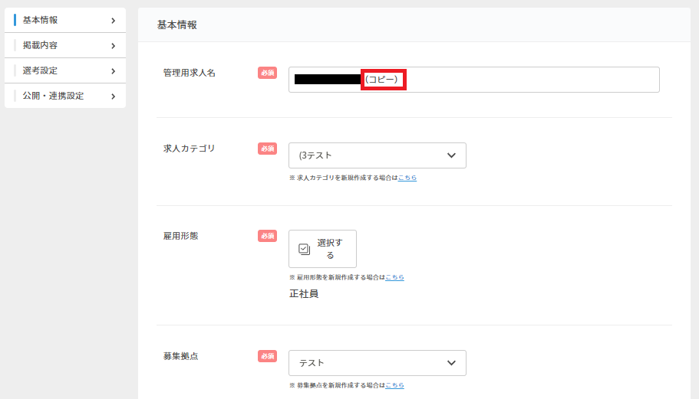Navigate to 公開・連携設定 in sidebar
The width and height of the screenshot is (699, 399).
pos(53,96)
